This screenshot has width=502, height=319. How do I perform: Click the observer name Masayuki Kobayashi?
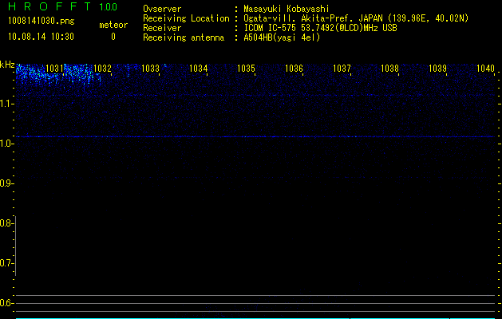(x=287, y=10)
